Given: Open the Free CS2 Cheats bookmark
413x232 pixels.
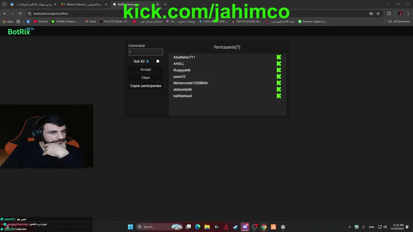Looking at the screenshot, I should pyautogui.click(x=114, y=22).
